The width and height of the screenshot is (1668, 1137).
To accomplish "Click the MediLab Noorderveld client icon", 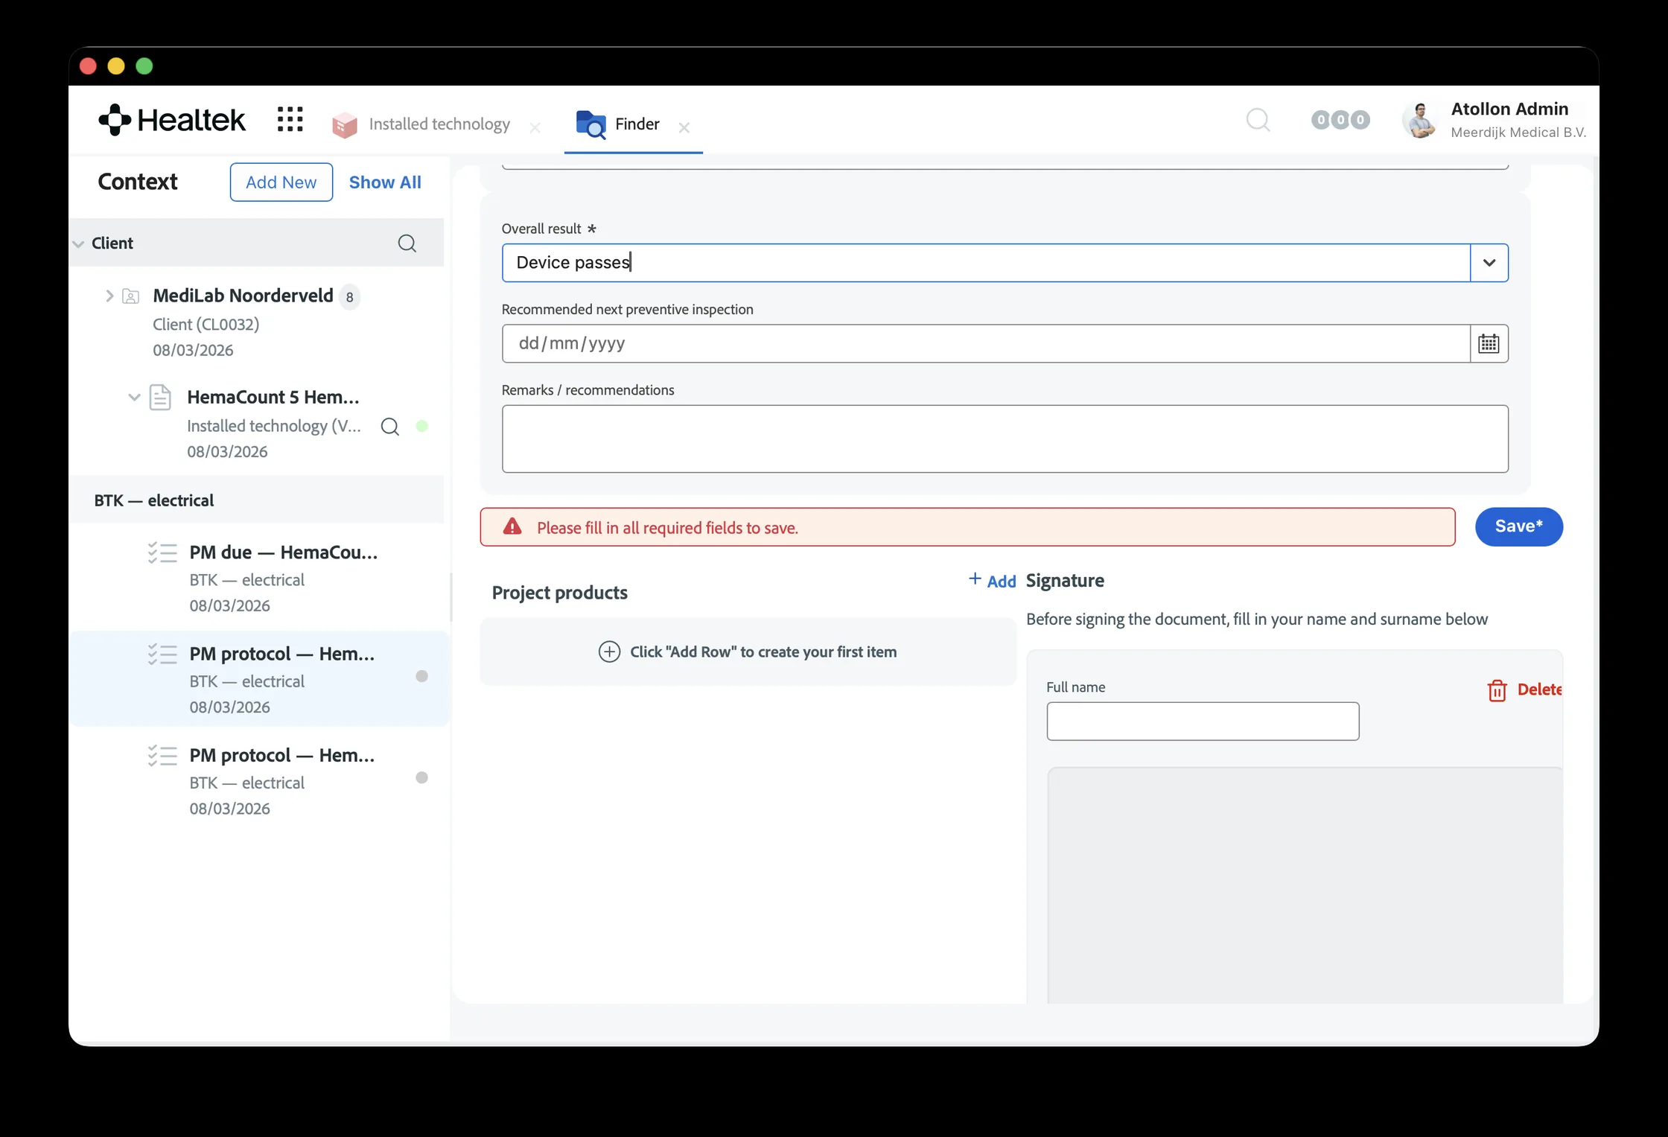I will pos(131,296).
